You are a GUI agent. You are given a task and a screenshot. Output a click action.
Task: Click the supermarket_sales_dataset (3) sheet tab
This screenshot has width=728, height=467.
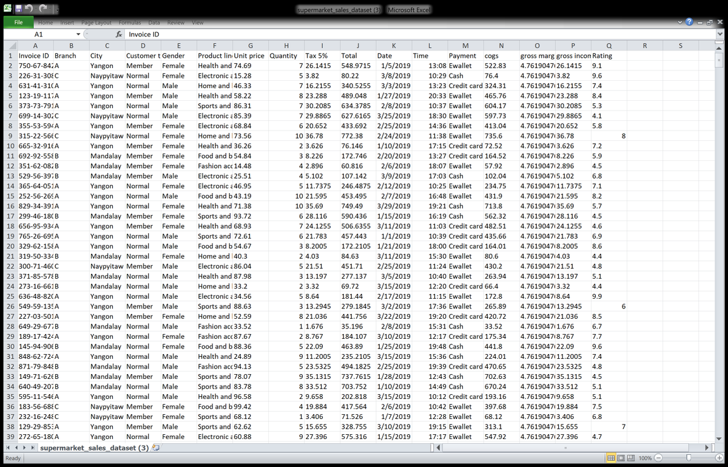(94, 448)
